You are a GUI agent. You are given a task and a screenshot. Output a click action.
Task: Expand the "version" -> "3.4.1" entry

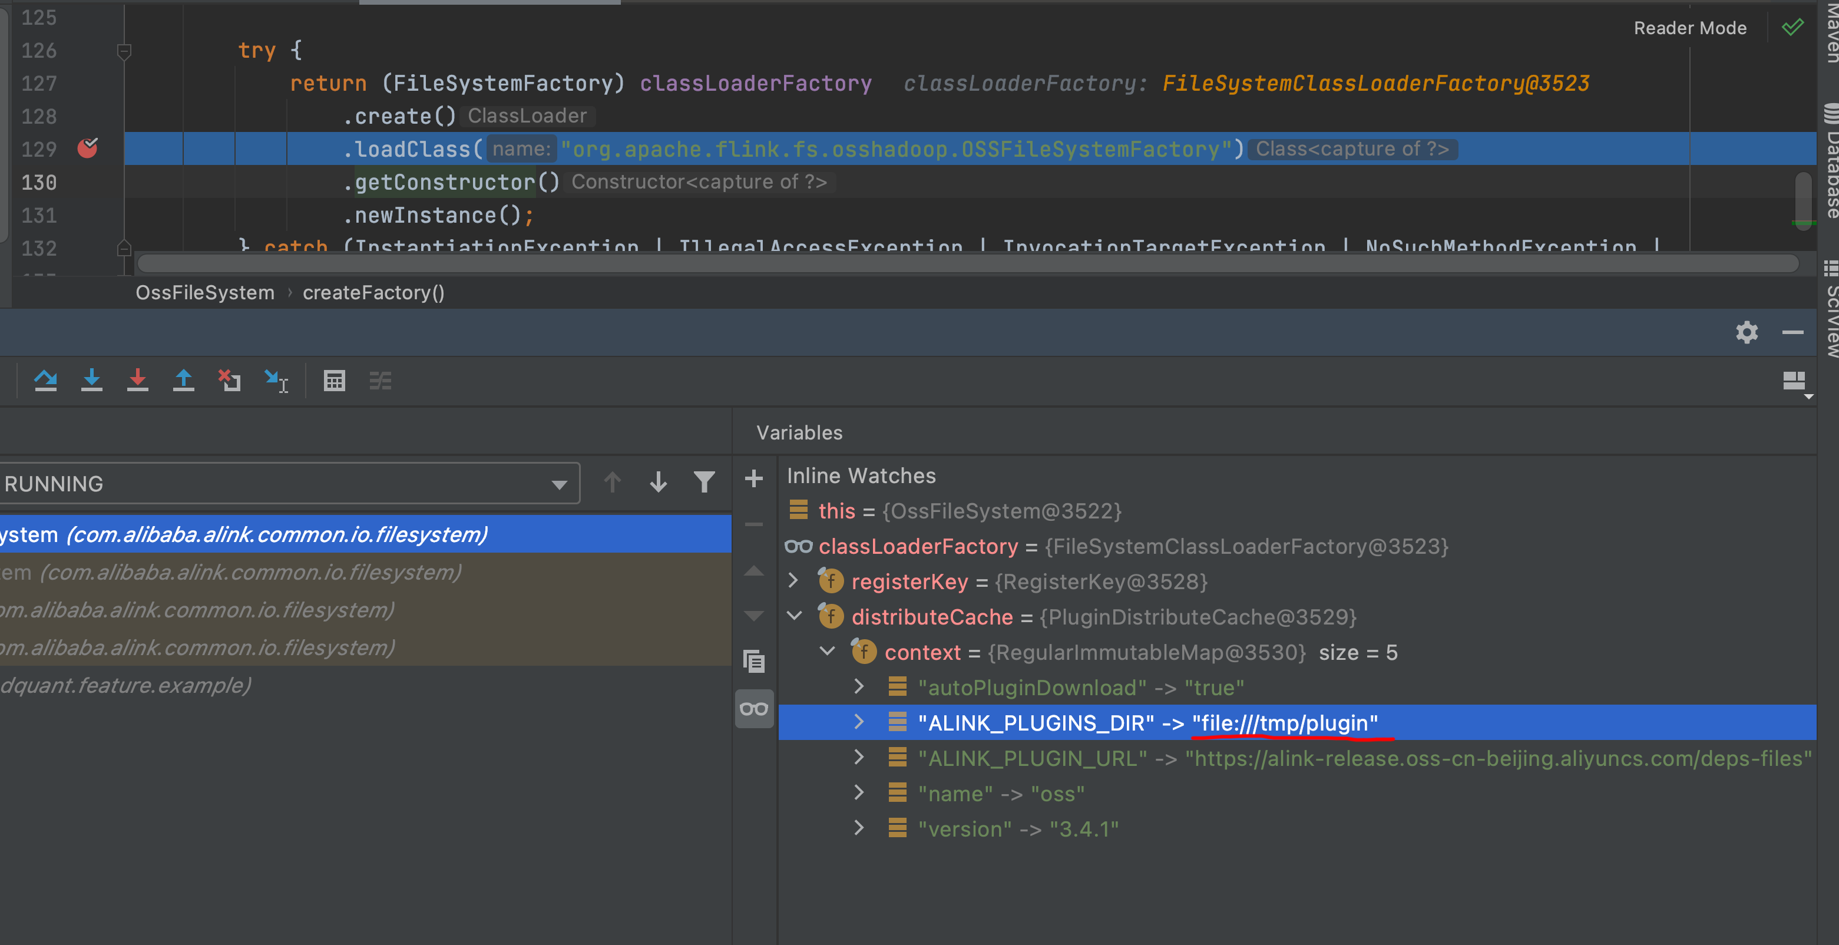(859, 828)
